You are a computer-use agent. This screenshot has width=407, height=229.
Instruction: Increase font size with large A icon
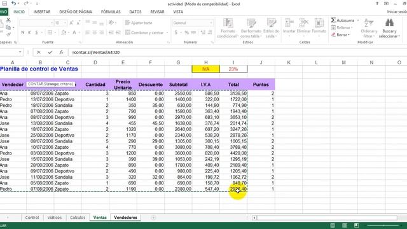point(71,23)
